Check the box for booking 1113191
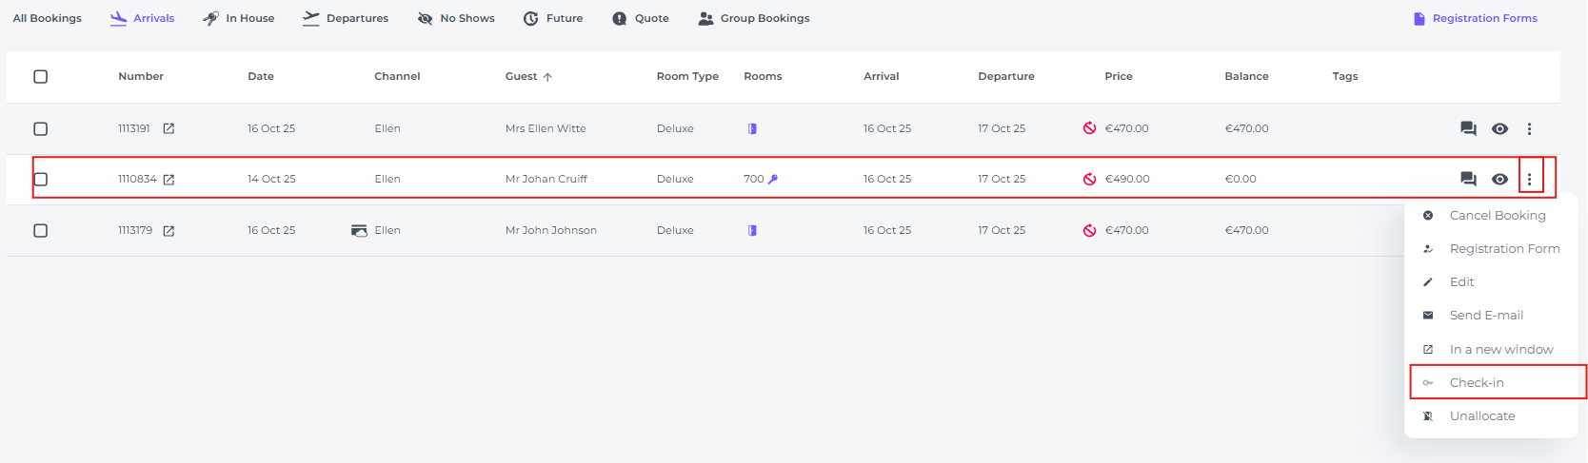 tap(41, 128)
